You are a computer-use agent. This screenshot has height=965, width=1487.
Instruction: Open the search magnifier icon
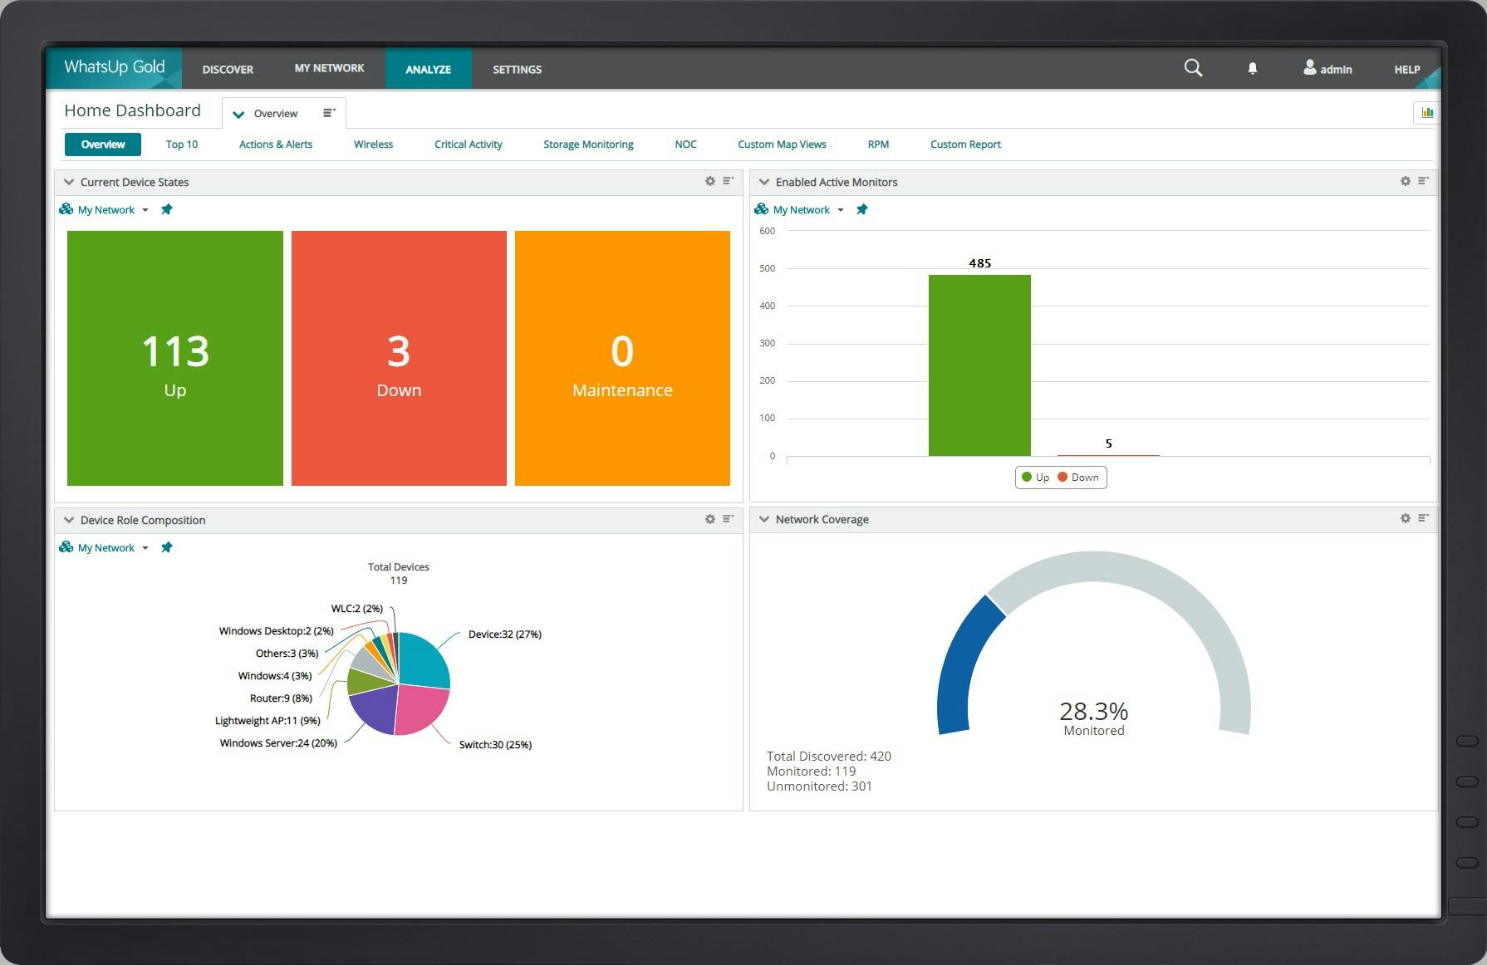pos(1193,68)
